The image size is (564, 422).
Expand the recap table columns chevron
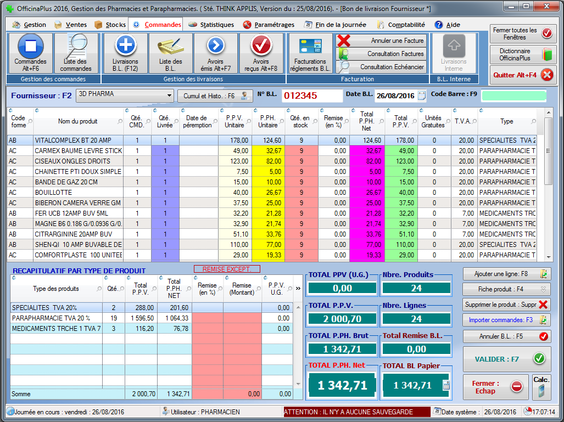click(298, 288)
